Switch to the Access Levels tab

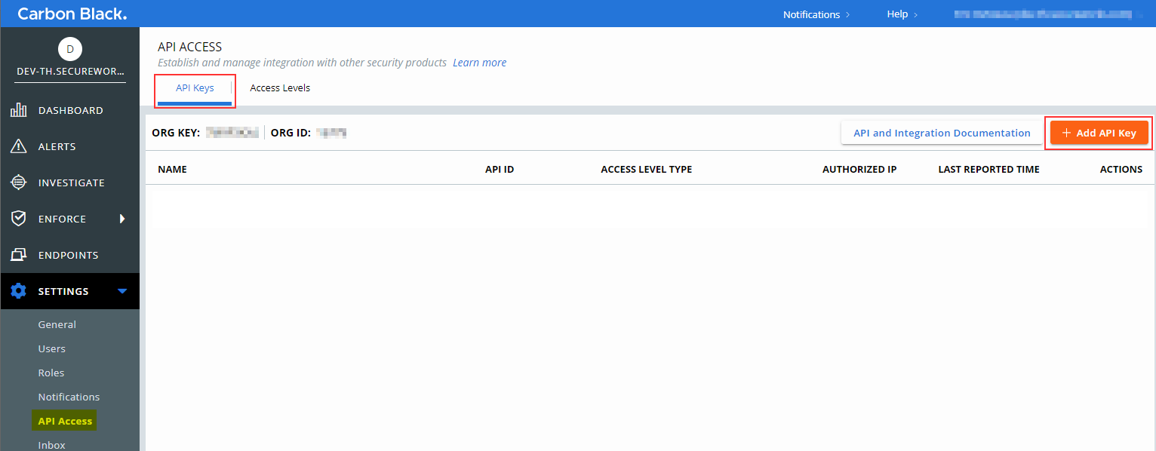tap(280, 88)
